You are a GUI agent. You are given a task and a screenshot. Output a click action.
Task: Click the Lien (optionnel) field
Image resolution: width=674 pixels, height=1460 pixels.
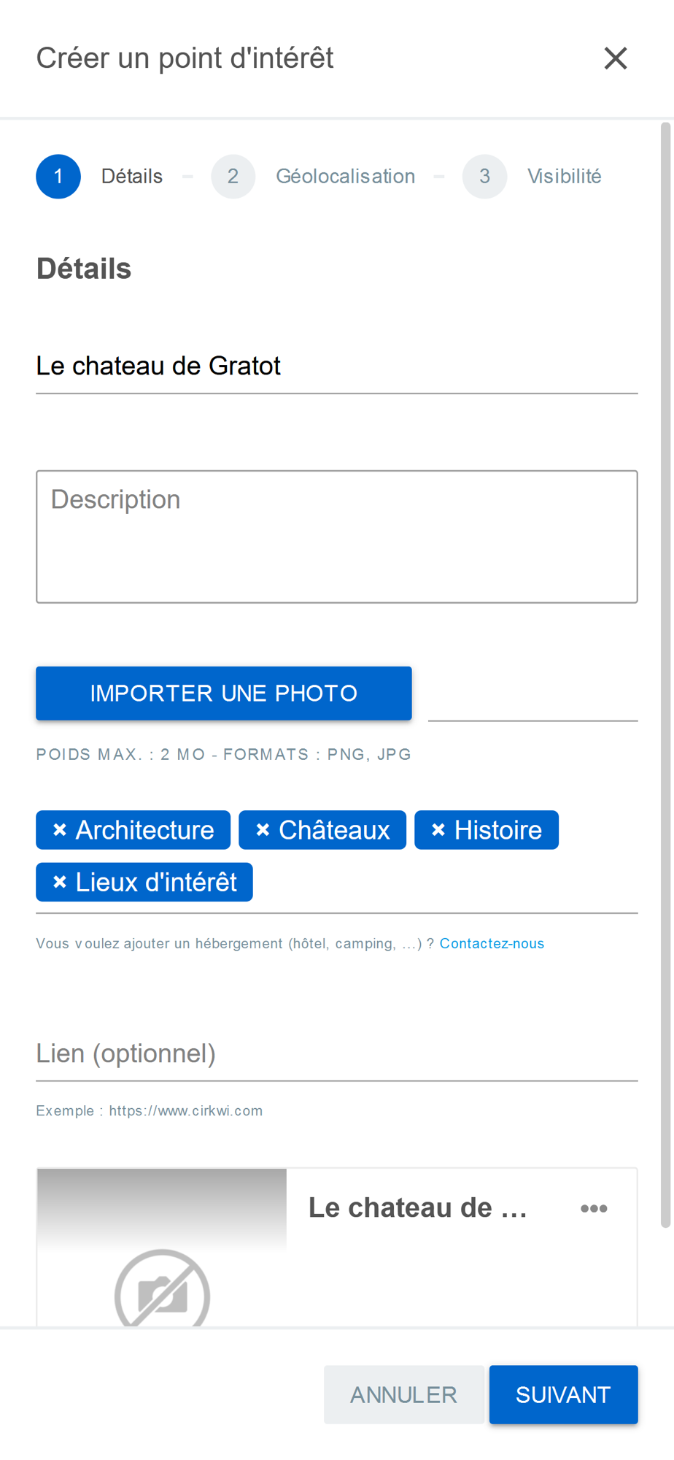337,1053
